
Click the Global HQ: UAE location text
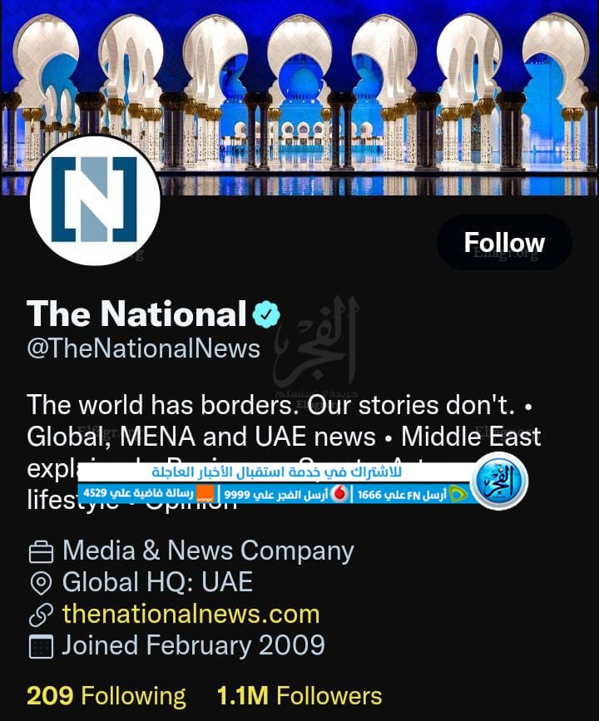pos(157,582)
